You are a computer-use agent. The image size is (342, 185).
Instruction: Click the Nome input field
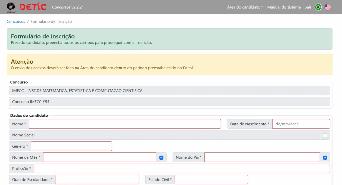125,124
